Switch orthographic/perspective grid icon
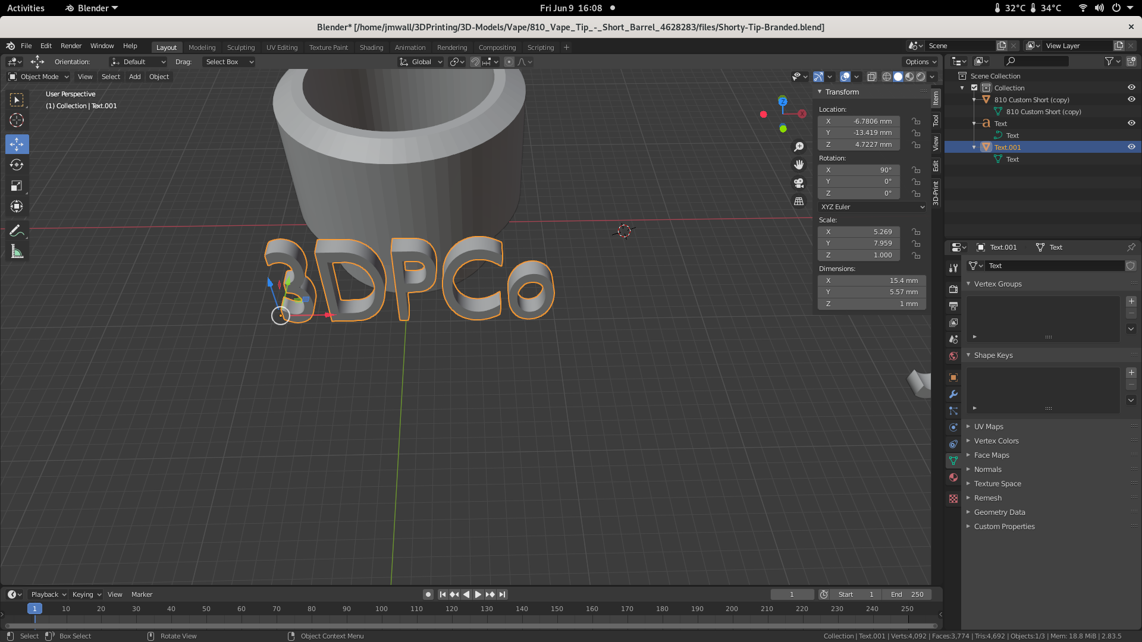This screenshot has width=1142, height=642. tap(799, 201)
